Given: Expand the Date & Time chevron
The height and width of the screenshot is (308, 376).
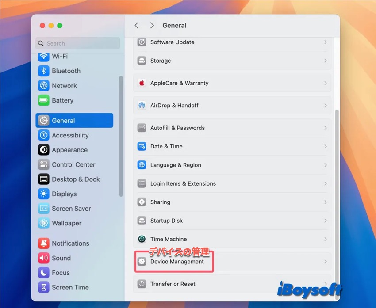Looking at the screenshot, I should (325, 146).
